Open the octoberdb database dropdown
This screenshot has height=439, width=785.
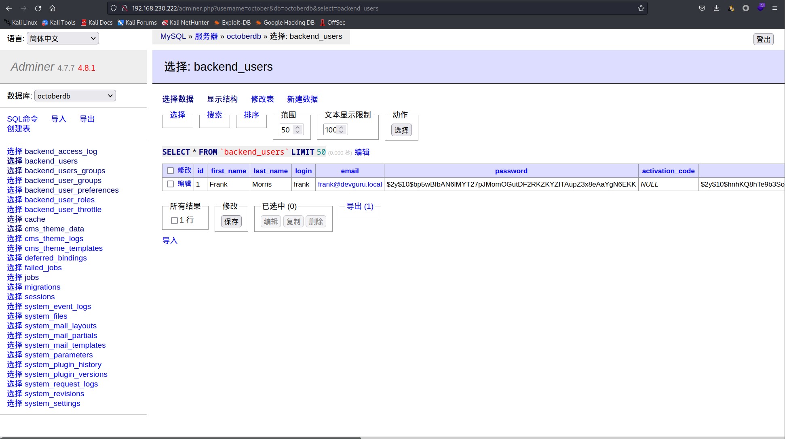point(75,96)
